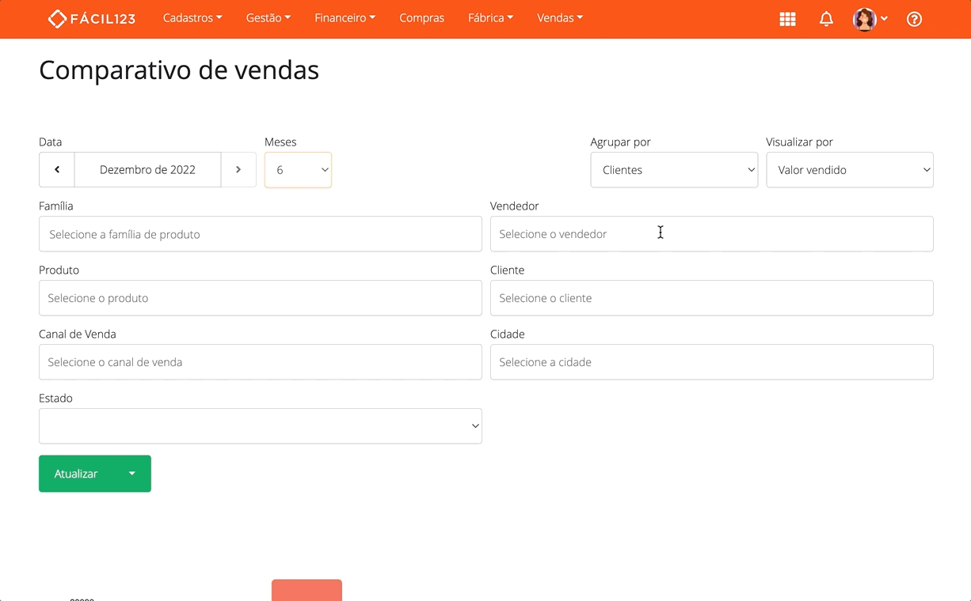Click the profile avatar picture
Viewport: 971px width, 601px height.
pyautogui.click(x=864, y=18)
